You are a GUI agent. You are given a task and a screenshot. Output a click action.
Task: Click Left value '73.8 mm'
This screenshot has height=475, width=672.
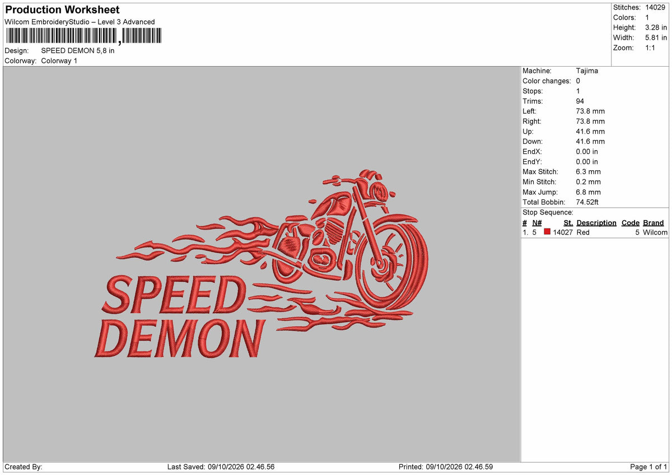tap(590, 111)
